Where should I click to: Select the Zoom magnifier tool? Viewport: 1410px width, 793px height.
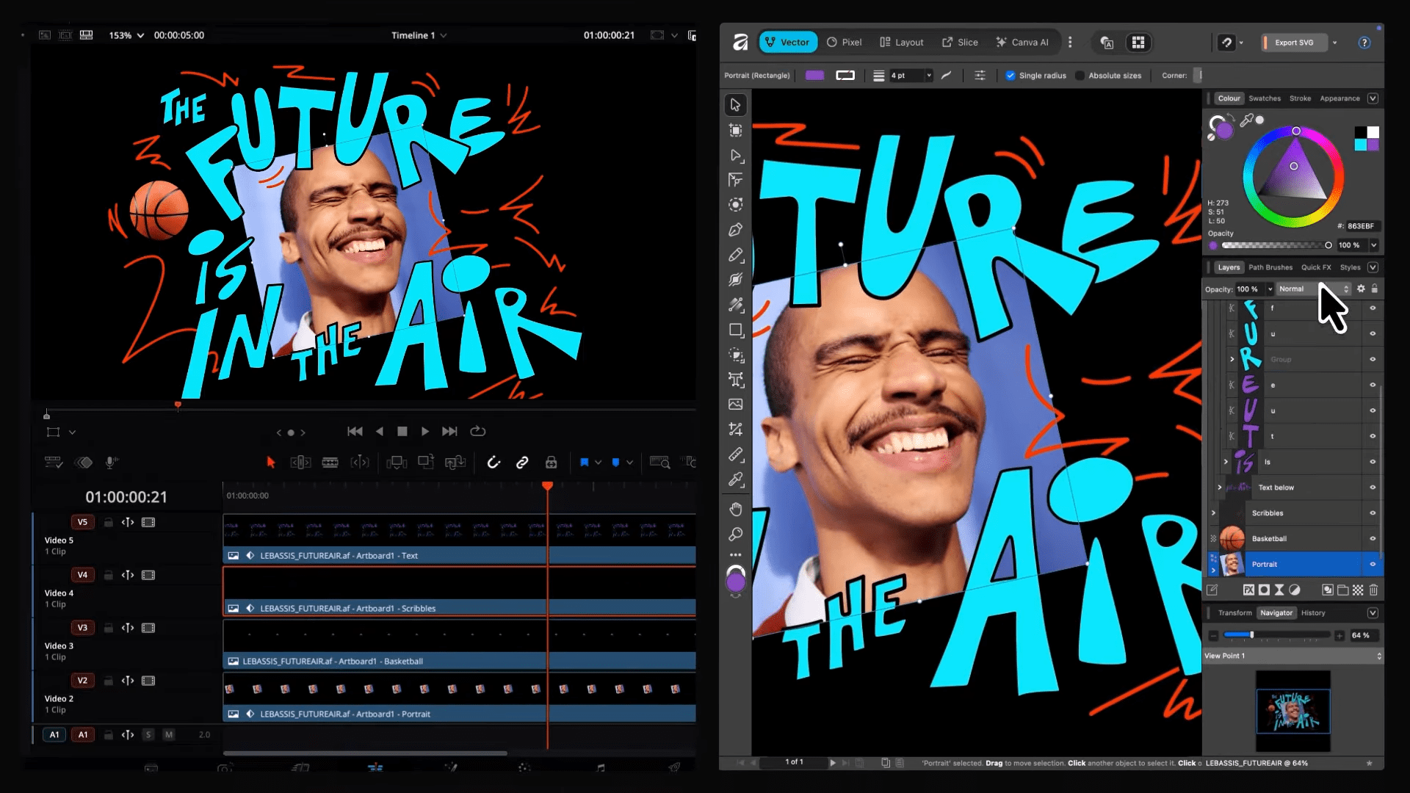pos(735,534)
